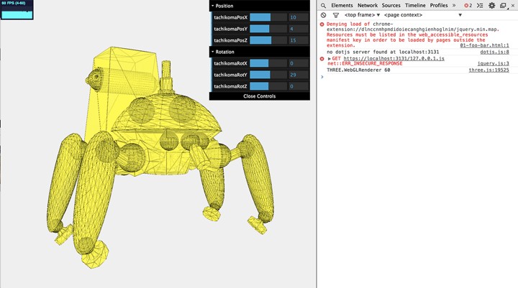
Task: Open DevTools settings gear
Action: [492, 6]
